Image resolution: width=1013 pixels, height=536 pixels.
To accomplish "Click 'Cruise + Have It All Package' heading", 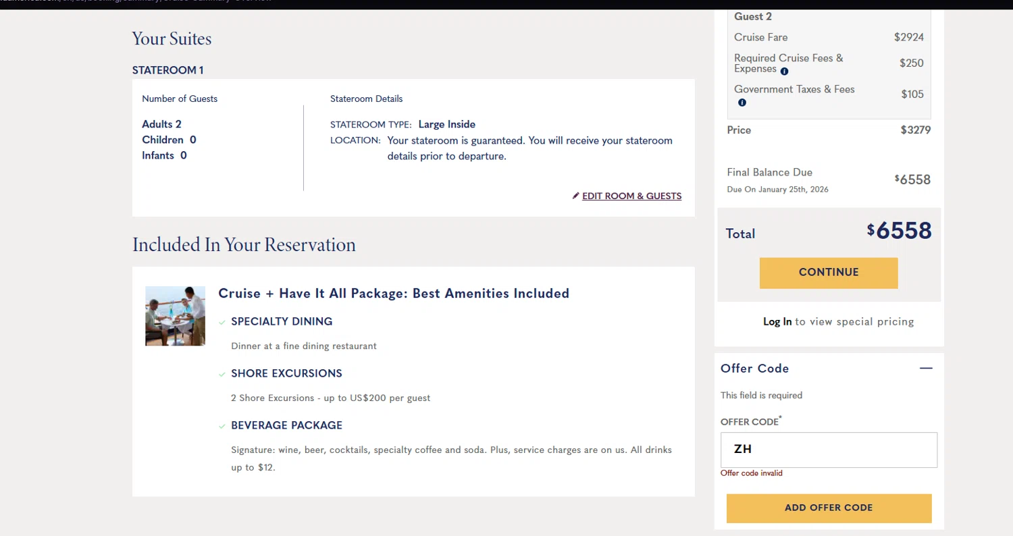I will pyautogui.click(x=394, y=294).
